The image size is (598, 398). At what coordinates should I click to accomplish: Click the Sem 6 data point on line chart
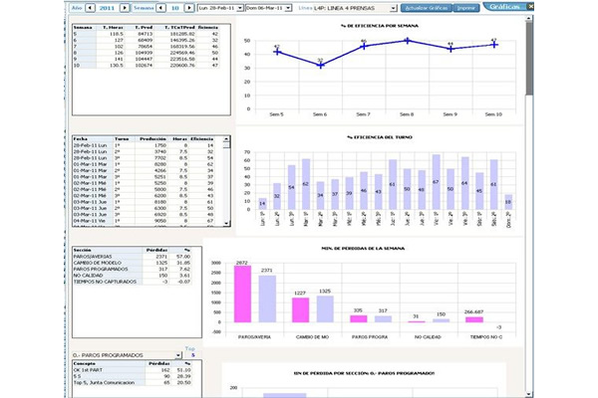[321, 64]
